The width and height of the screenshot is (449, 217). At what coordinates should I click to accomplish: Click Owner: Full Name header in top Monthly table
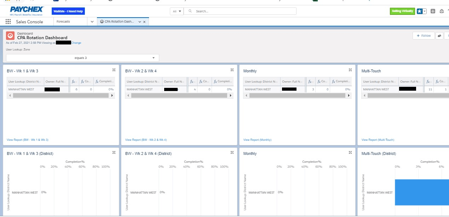293,82
